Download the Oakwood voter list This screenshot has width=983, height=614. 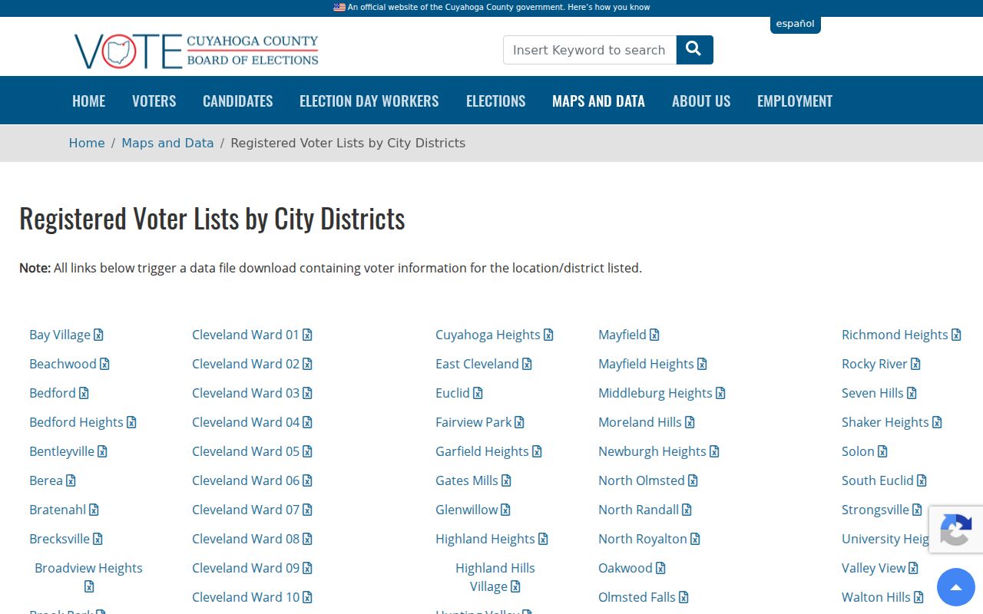(x=632, y=568)
